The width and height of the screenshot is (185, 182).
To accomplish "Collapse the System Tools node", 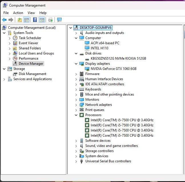I will coord(4,33).
